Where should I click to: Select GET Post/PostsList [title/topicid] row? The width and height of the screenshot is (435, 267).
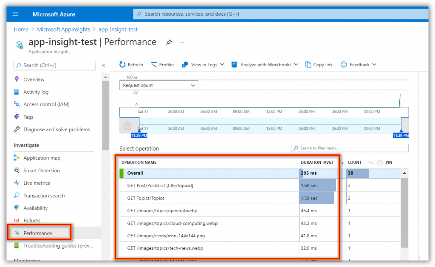click(260, 185)
